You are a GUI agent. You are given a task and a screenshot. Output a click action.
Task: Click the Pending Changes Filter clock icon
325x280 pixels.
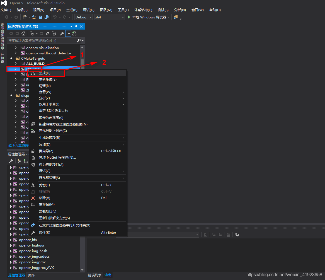pos(32,33)
